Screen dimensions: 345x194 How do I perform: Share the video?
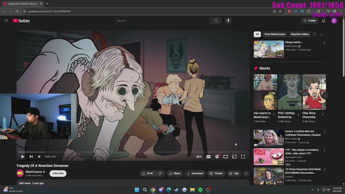[x=174, y=174]
